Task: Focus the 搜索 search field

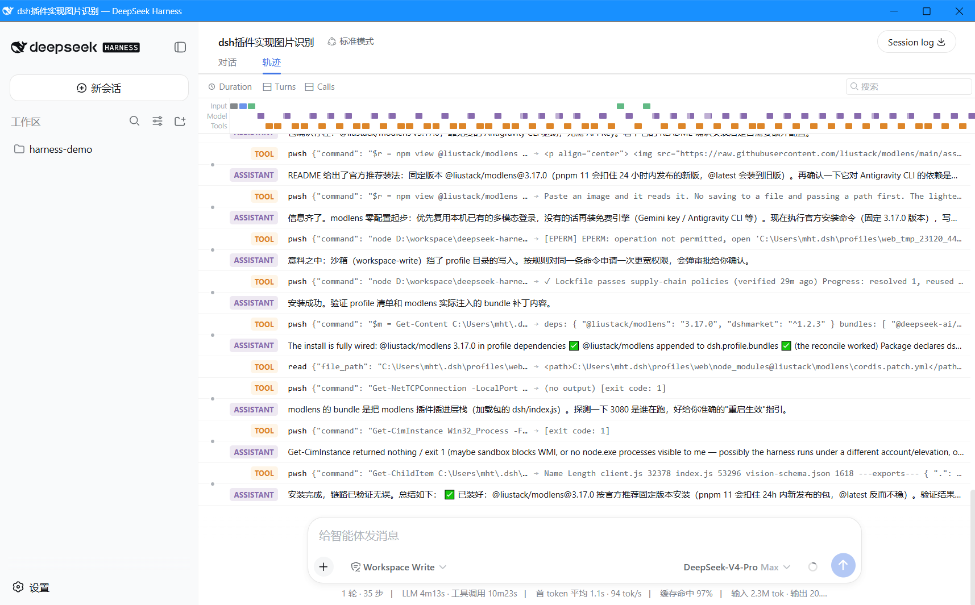Action: [x=908, y=86]
